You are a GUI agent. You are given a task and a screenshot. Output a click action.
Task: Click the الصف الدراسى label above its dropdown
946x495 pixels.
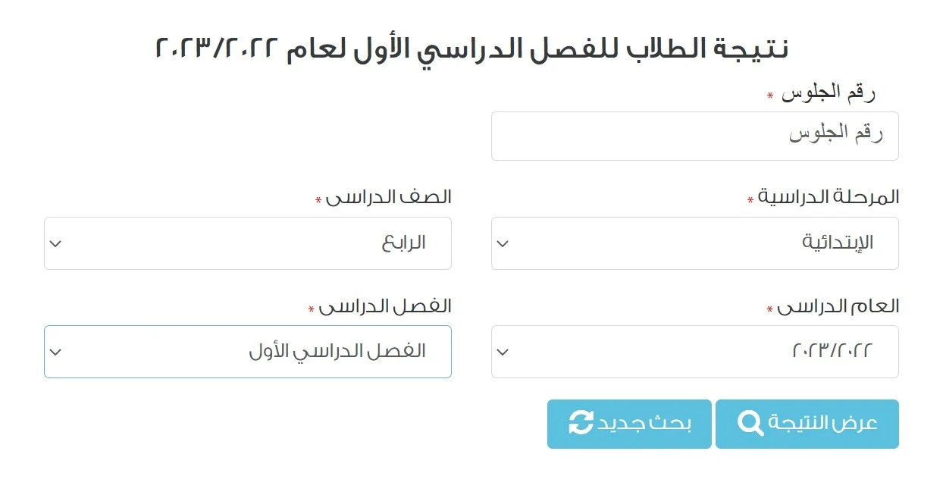tap(389, 197)
